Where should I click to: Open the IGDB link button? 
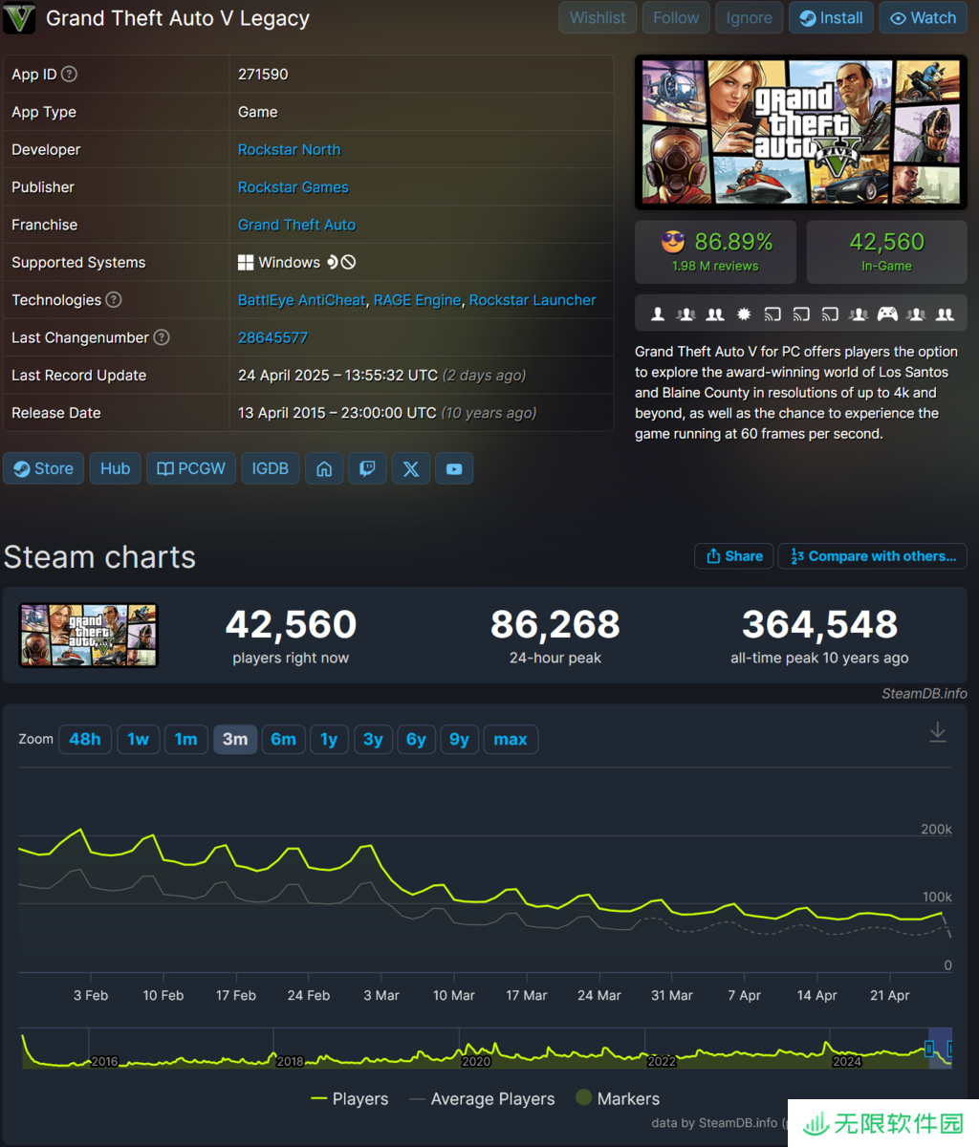[271, 468]
